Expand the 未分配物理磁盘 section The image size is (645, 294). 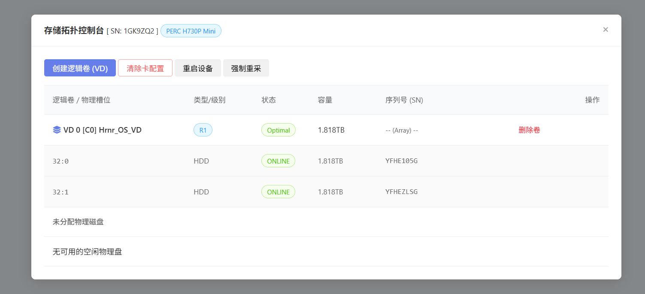coord(77,221)
